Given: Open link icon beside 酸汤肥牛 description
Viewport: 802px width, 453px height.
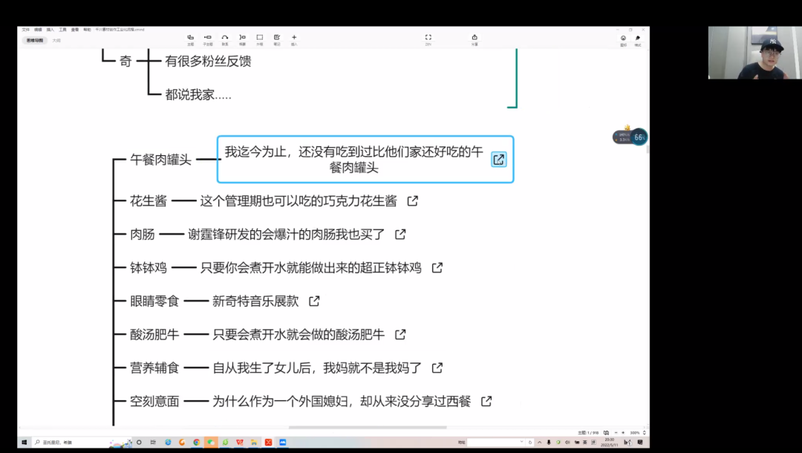Looking at the screenshot, I should tap(400, 334).
